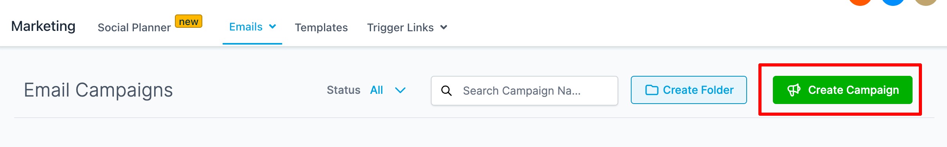Expand the Trigger Links chevron
947x147 pixels.
444,27
